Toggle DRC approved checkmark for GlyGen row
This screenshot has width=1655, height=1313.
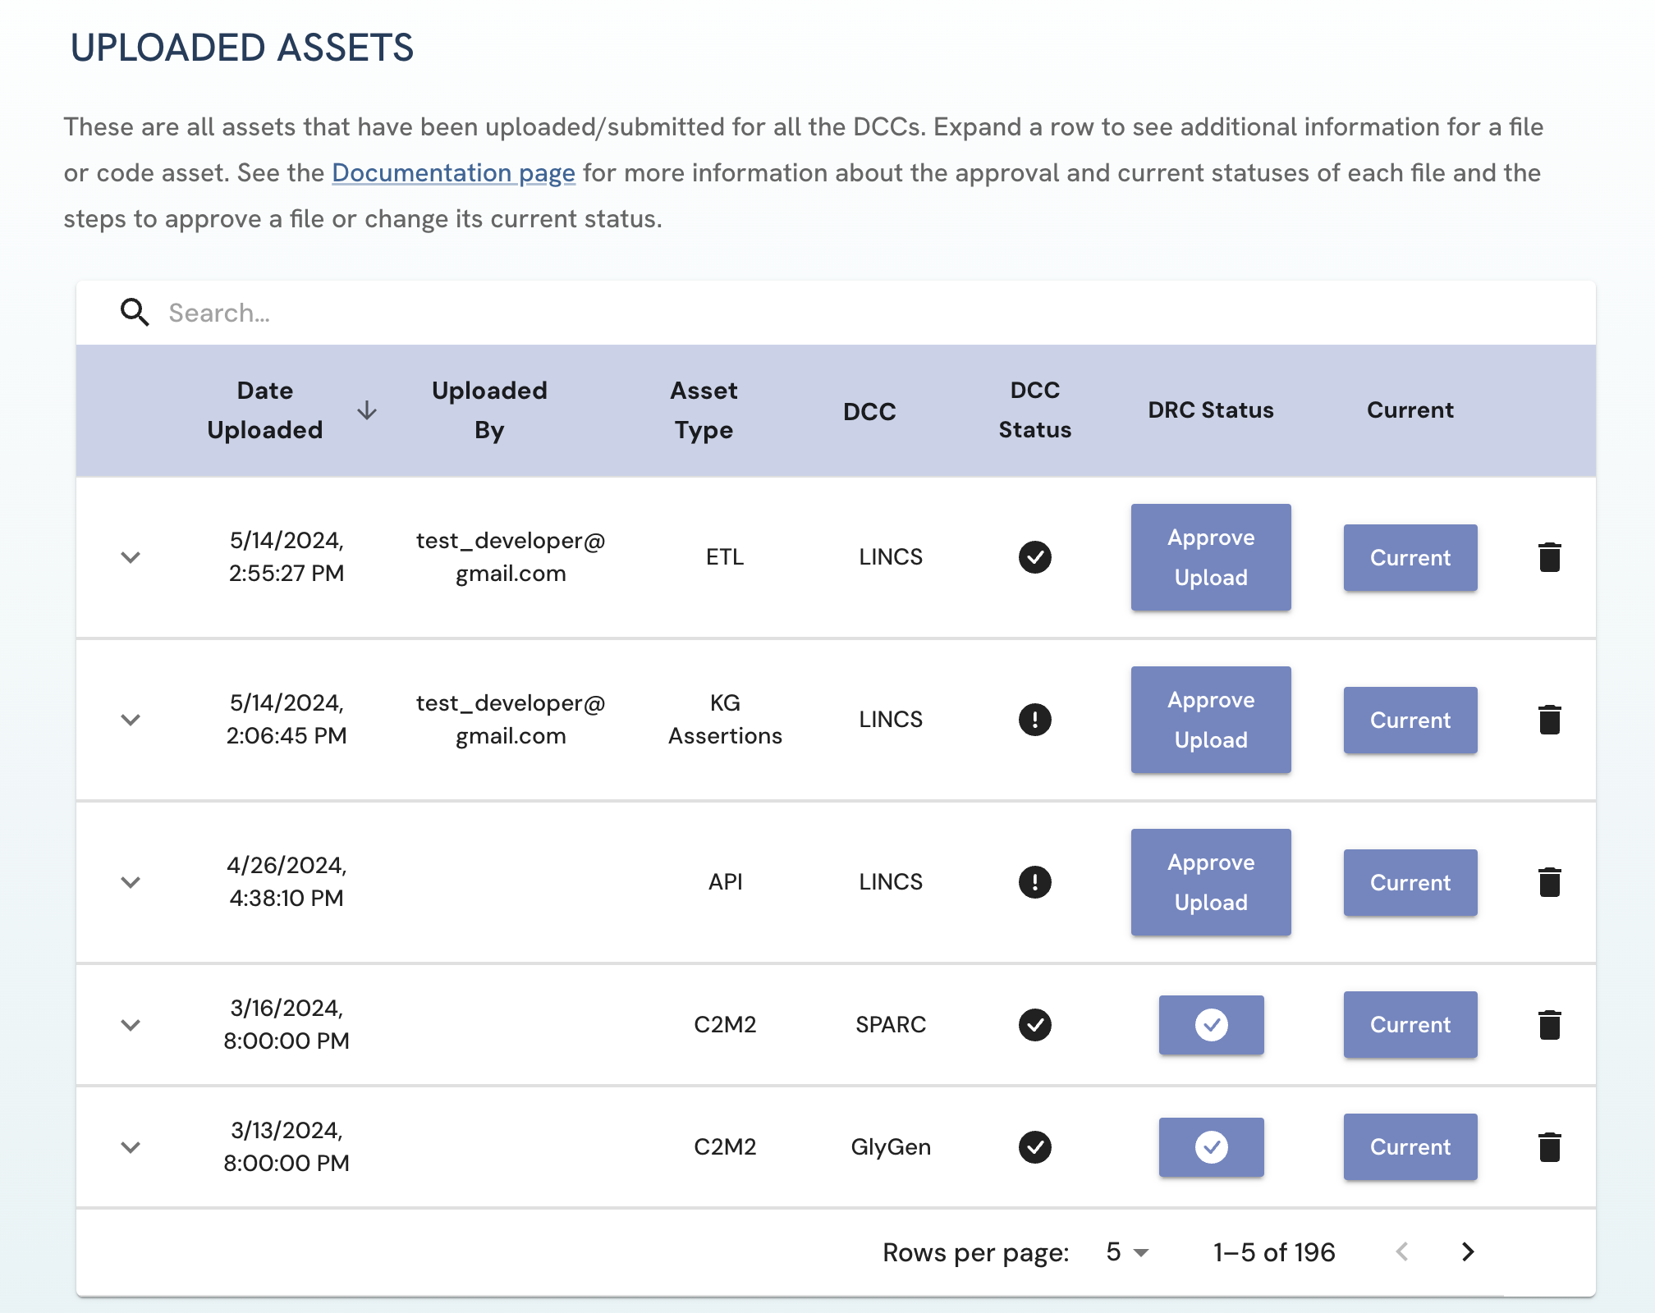pyautogui.click(x=1211, y=1146)
